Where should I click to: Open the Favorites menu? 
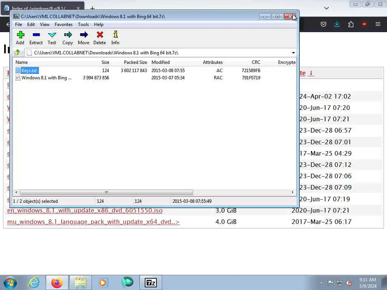(x=63, y=25)
